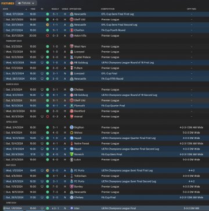Image resolution: width=209 pixels, height=211 pixels.
Task: Click the TV icon on the Inter fixture
Action: tap(42, 208)
